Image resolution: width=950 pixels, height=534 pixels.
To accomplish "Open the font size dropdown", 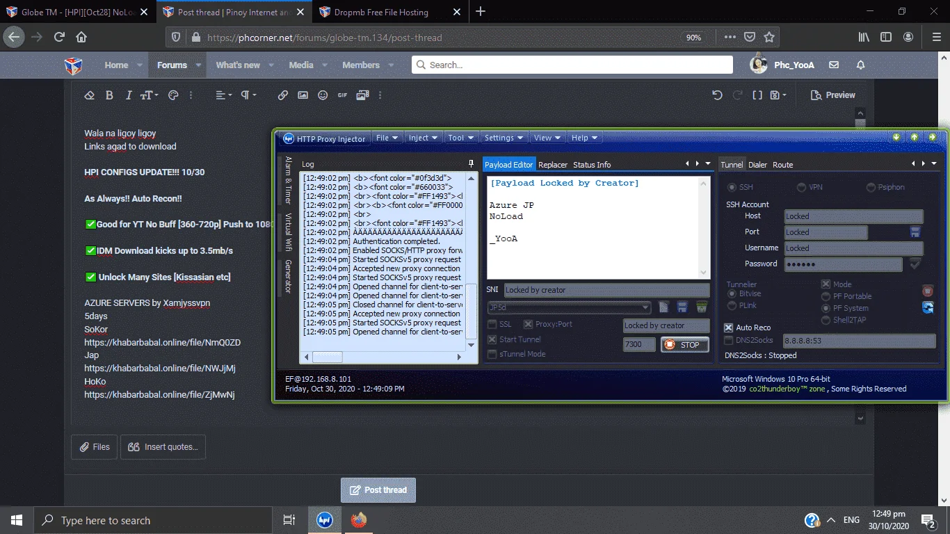I will click(150, 95).
